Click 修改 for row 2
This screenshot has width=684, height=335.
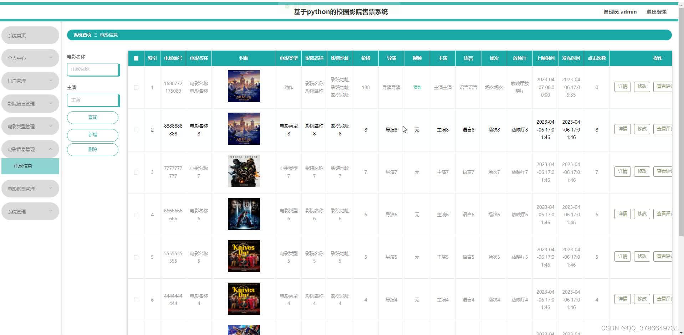coord(642,129)
